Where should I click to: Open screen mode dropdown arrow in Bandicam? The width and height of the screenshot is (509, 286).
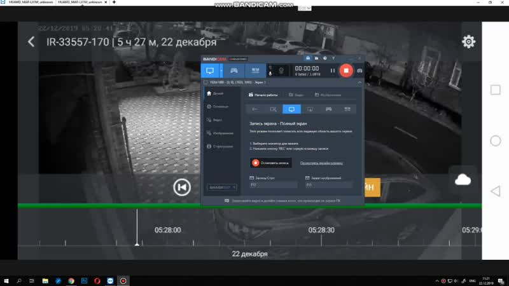(221, 71)
